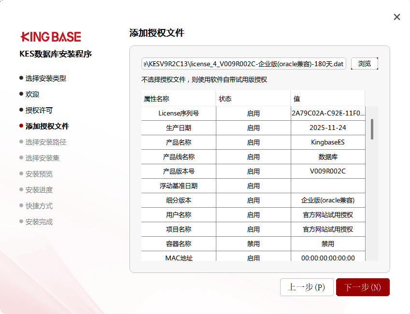This screenshot has height=314, width=410.
Task: Open the 授权许可 step in sidebar
Action: click(x=39, y=110)
